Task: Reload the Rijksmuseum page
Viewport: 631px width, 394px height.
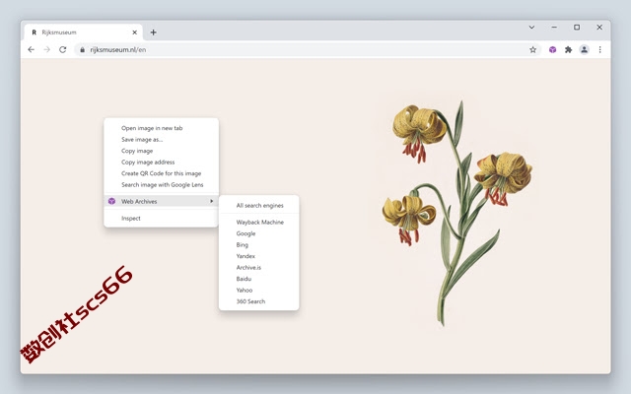Action: point(63,50)
